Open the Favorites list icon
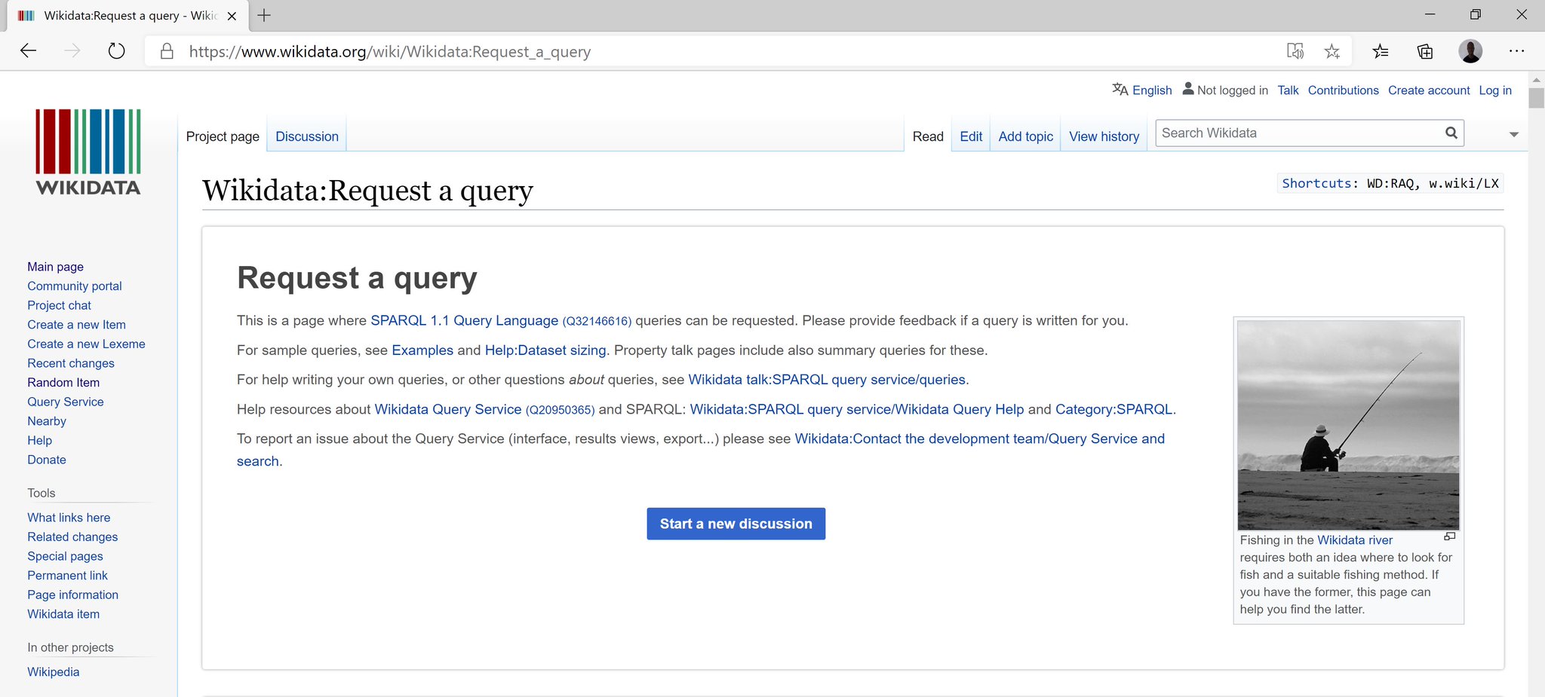The image size is (1545, 697). click(x=1381, y=51)
